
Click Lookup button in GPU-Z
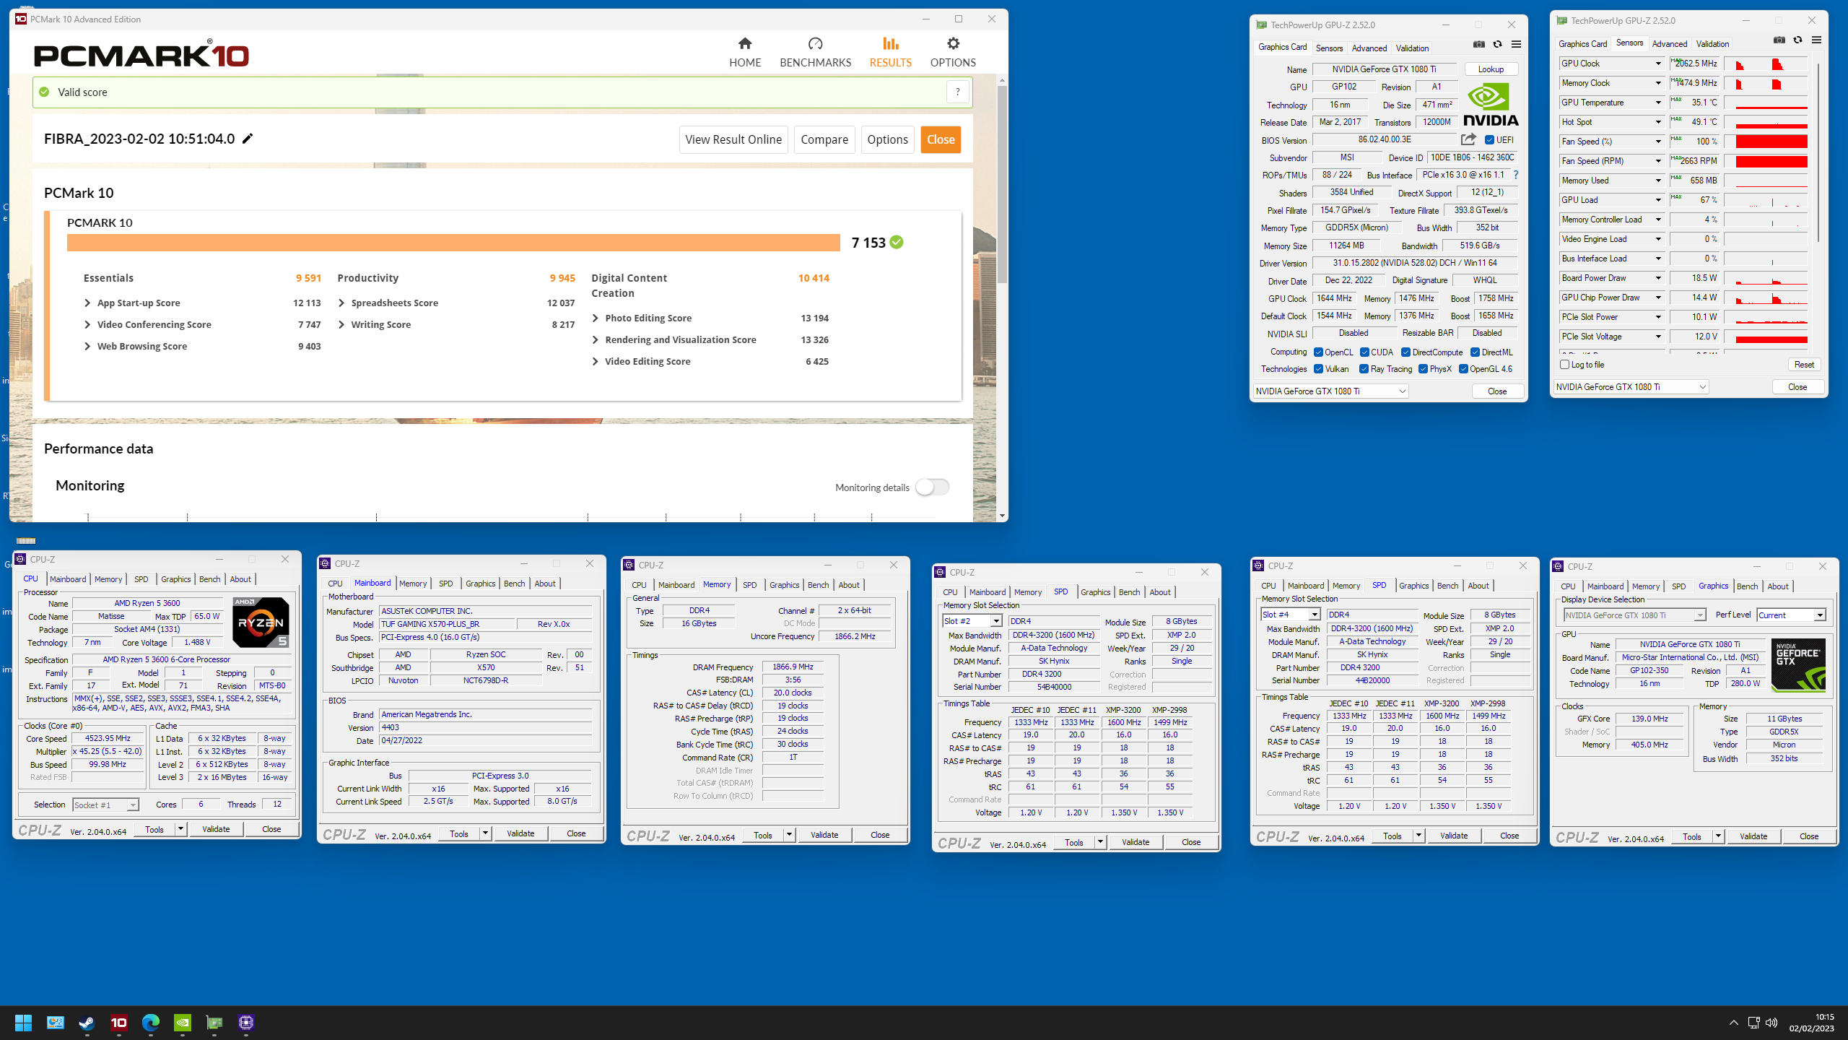(x=1491, y=69)
